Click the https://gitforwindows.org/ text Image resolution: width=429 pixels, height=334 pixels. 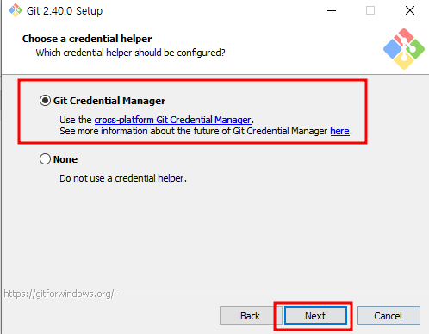click(x=59, y=294)
